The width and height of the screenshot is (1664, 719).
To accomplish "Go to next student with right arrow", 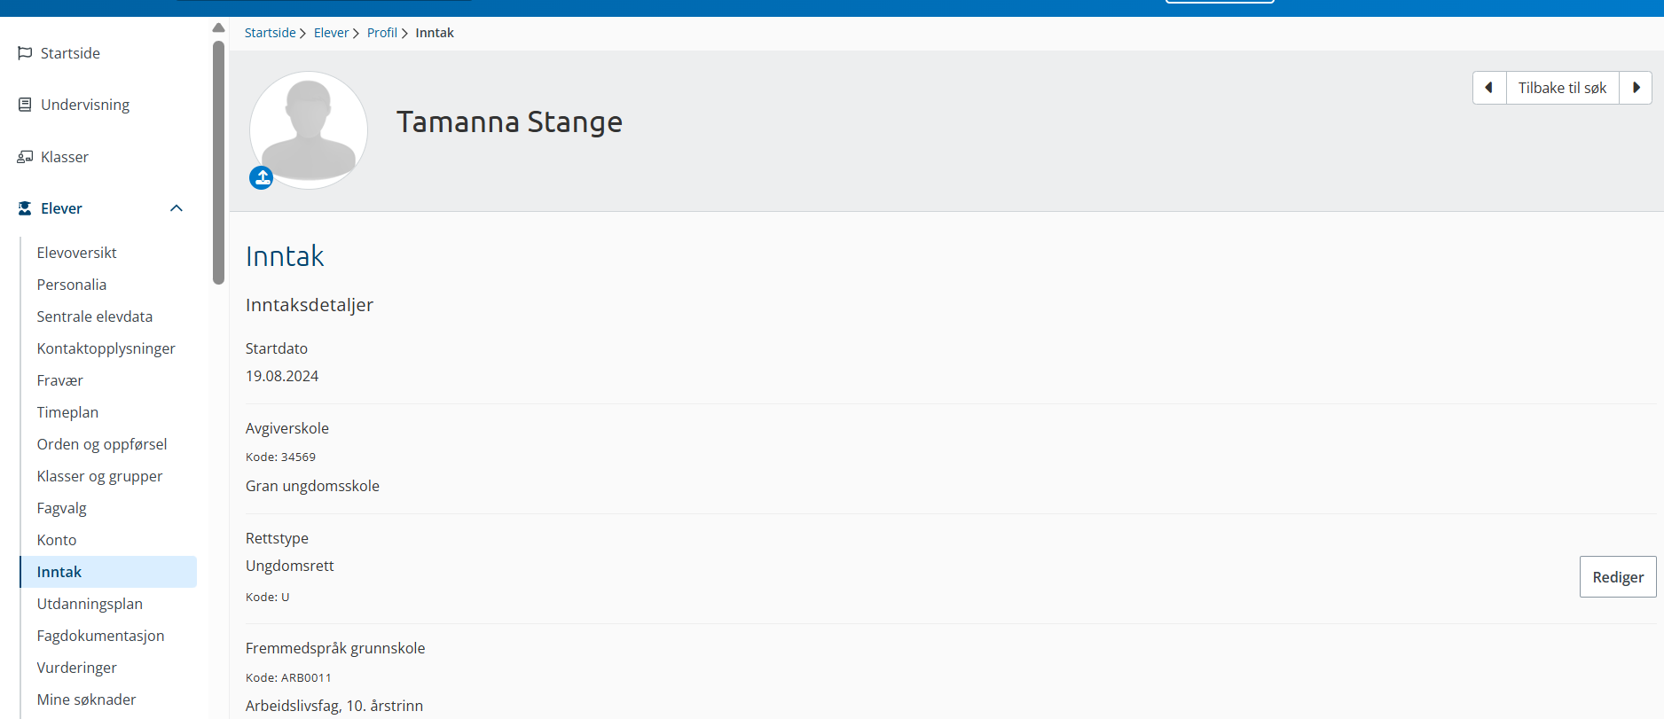I will point(1636,88).
